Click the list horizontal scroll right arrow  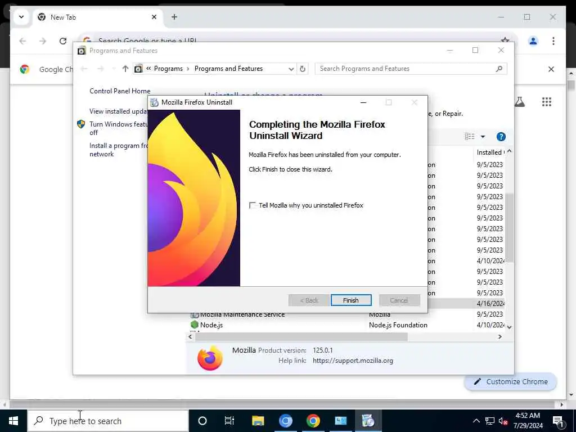click(500, 336)
